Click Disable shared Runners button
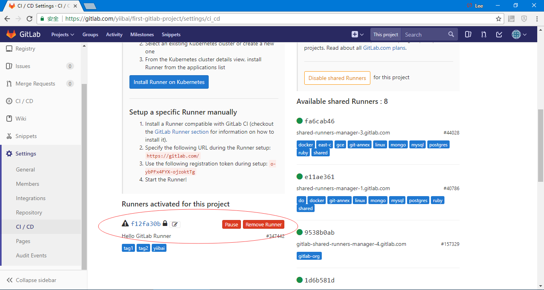This screenshot has width=544, height=290. pos(337,78)
